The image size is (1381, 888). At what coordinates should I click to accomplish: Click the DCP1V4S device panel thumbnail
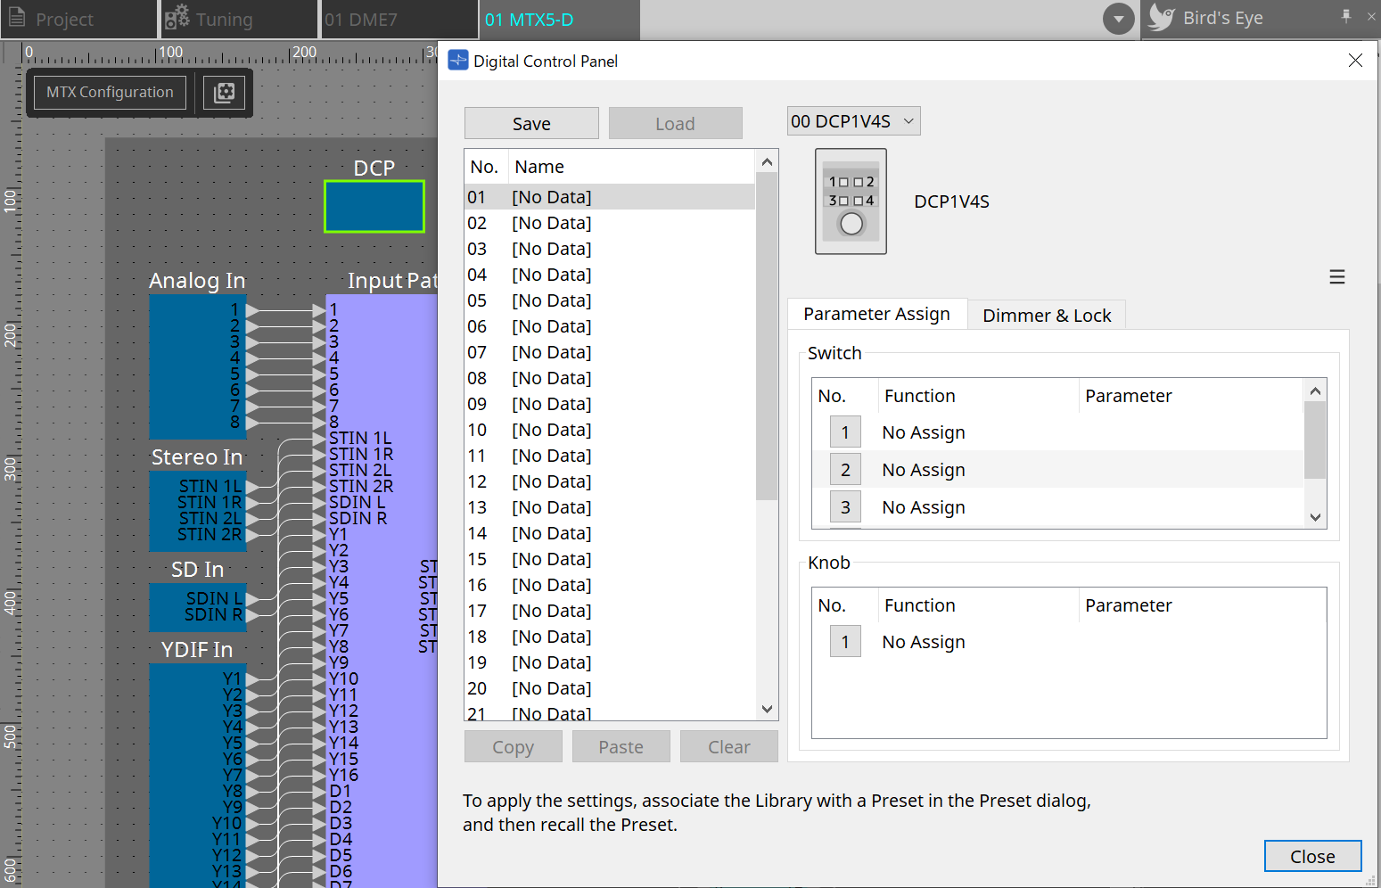[x=851, y=201]
